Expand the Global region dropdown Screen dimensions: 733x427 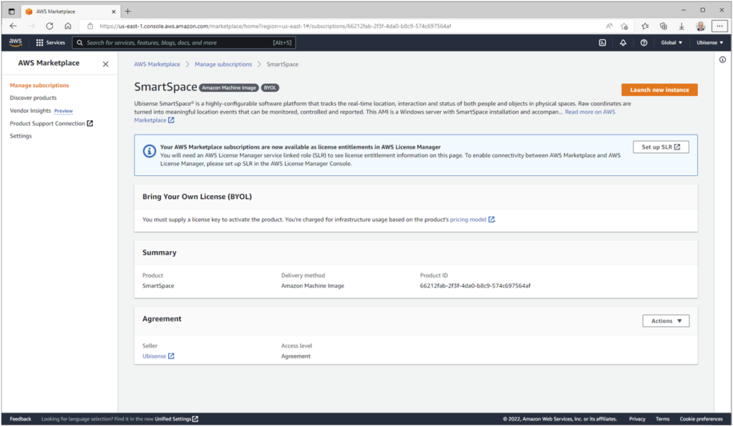tap(671, 42)
